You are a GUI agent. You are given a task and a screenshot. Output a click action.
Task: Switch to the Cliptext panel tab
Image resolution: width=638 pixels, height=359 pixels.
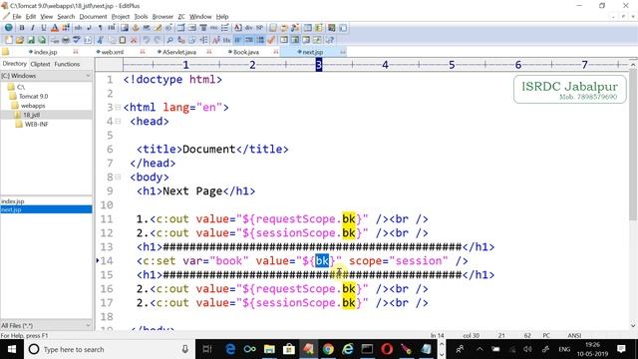pos(40,64)
